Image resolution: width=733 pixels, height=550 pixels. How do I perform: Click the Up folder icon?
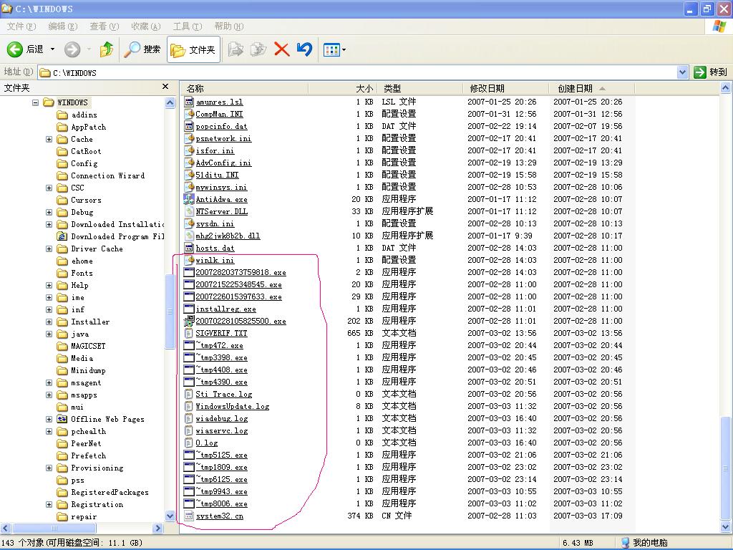107,49
